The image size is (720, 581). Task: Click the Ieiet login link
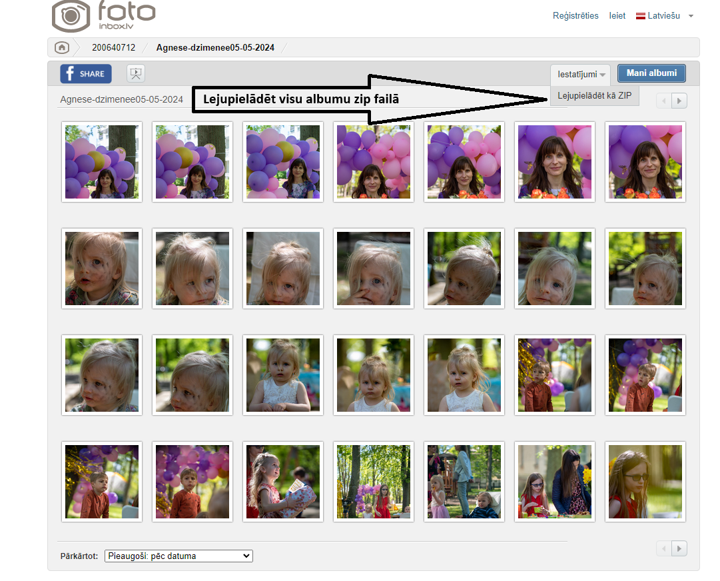coord(617,16)
